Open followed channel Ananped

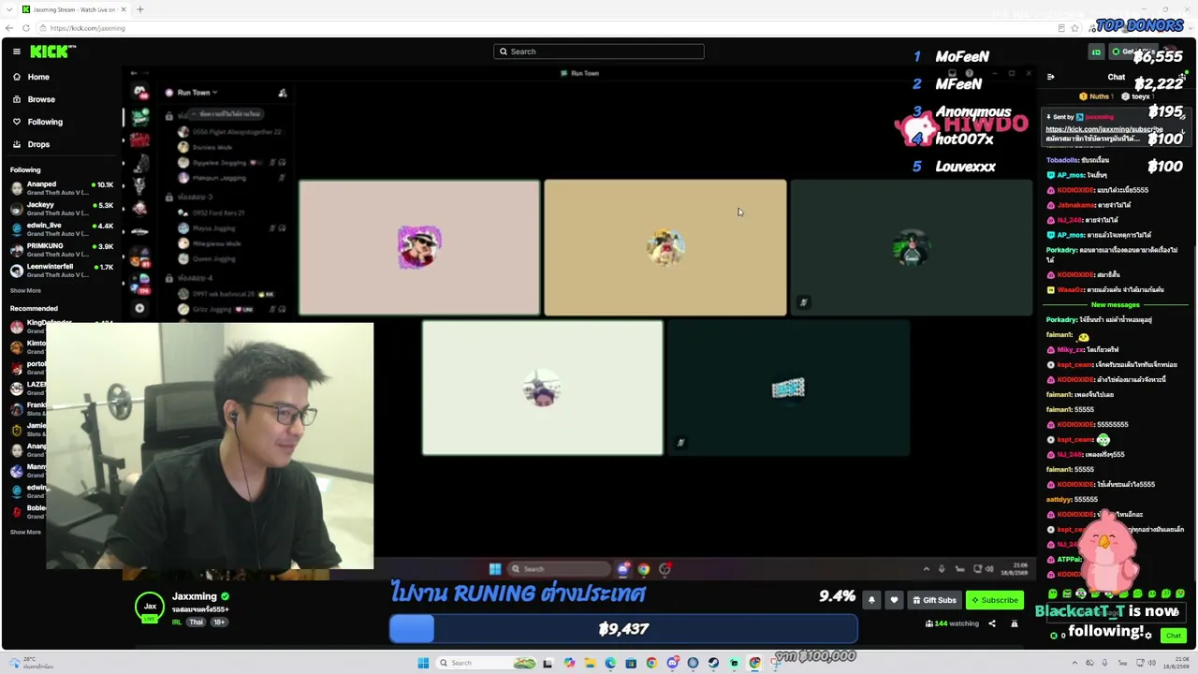coord(62,188)
